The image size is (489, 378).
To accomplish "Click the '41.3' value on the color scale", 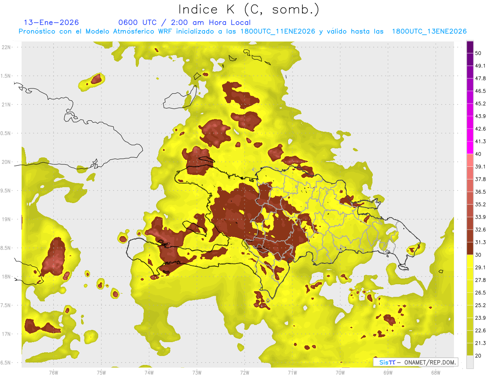I will 480,141.
